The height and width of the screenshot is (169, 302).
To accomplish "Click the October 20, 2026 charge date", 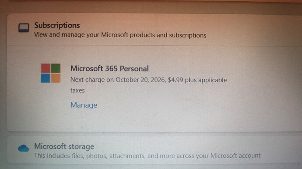I will [140, 80].
